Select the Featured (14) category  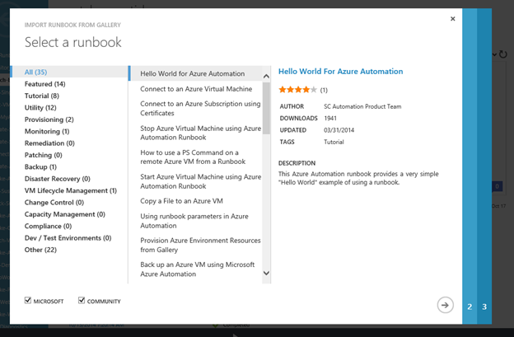click(45, 84)
